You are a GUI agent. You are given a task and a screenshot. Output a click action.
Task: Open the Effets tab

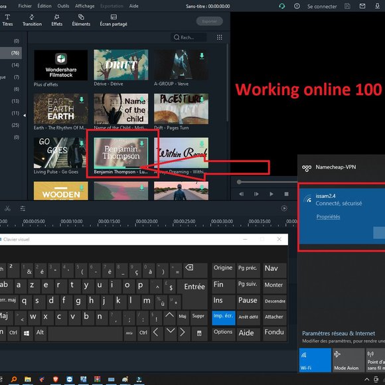point(56,20)
